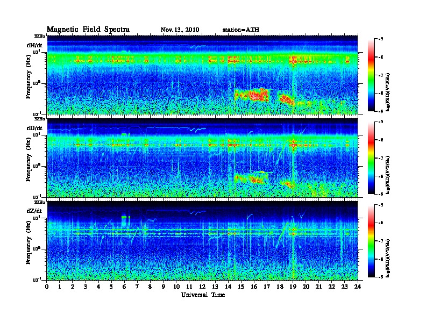Click hour 4 on the time axis

(x=98, y=287)
